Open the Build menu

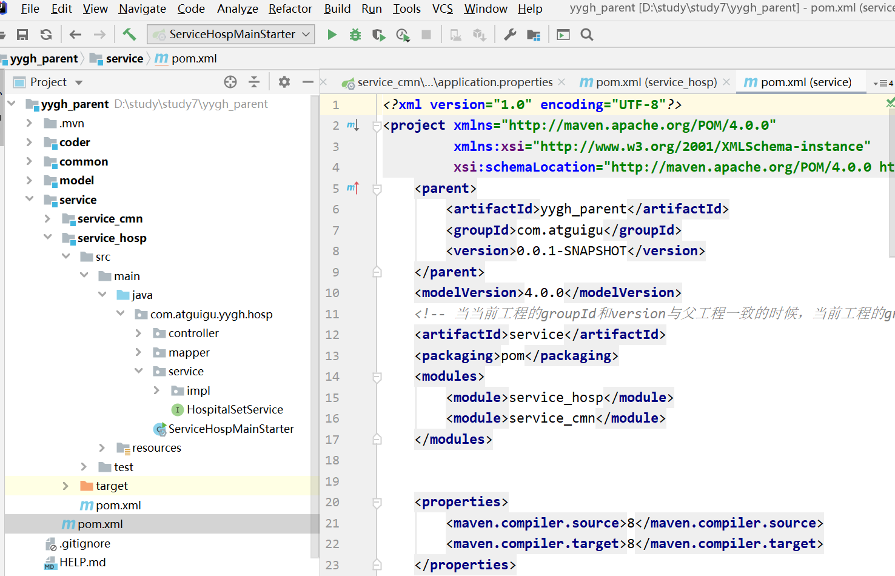coord(337,8)
